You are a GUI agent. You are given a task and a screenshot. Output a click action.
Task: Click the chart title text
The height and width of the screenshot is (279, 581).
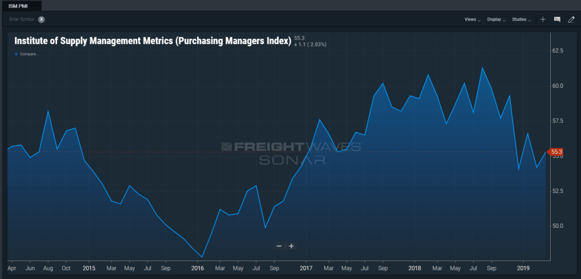click(153, 41)
